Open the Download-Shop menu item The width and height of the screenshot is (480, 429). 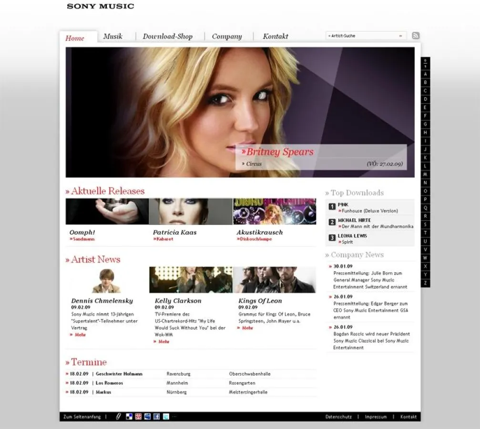click(169, 36)
